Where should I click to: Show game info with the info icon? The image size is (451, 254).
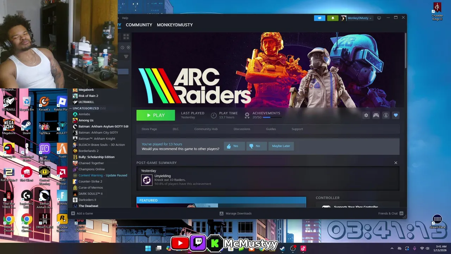point(386,115)
